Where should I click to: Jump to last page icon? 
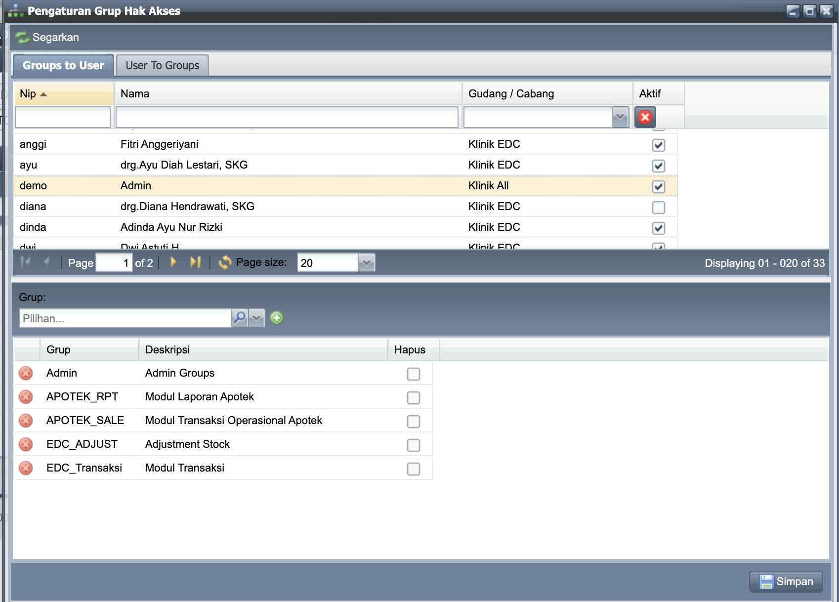point(196,262)
